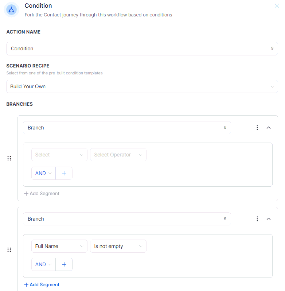
Task: Add a condition with the second branch plus button
Action: click(x=64, y=264)
